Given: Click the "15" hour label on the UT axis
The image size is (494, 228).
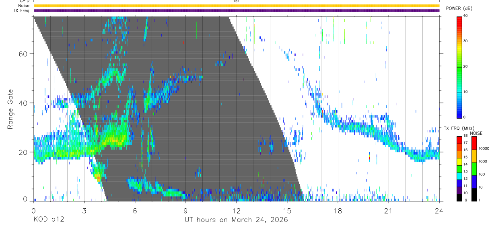Looking at the screenshot, I should tap(287, 211).
